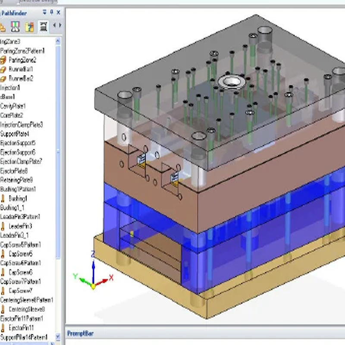This screenshot has height=345, width=345.
Task: Select EjectorPin11Pattern1 in the tree
Action: 22,319
